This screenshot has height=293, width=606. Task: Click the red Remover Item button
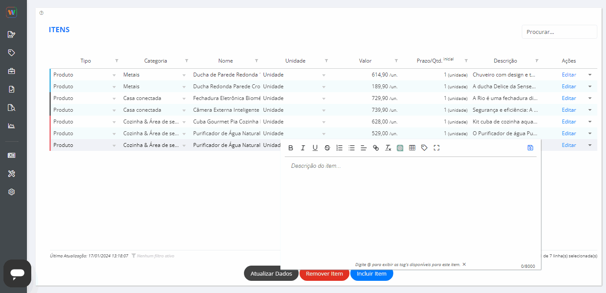[324, 274]
